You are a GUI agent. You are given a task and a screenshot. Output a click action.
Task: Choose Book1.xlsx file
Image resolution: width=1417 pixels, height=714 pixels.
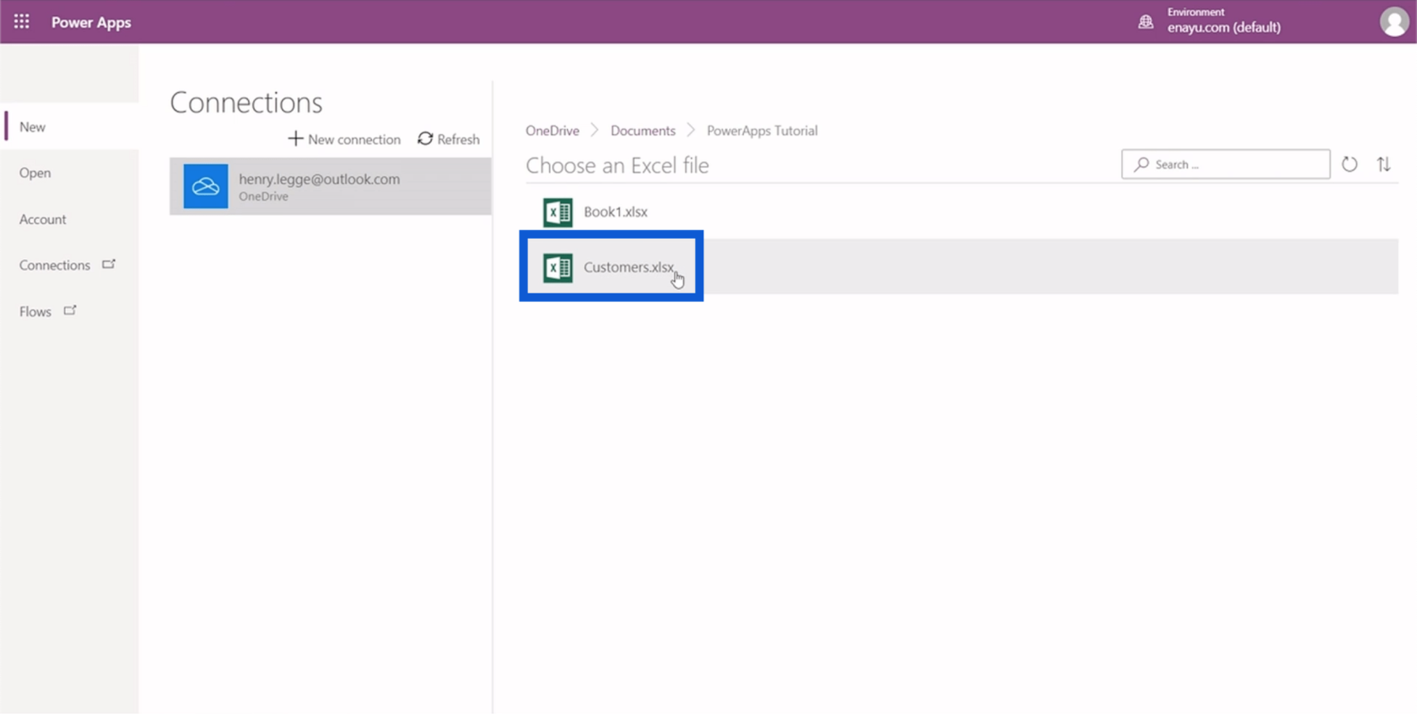962,212
